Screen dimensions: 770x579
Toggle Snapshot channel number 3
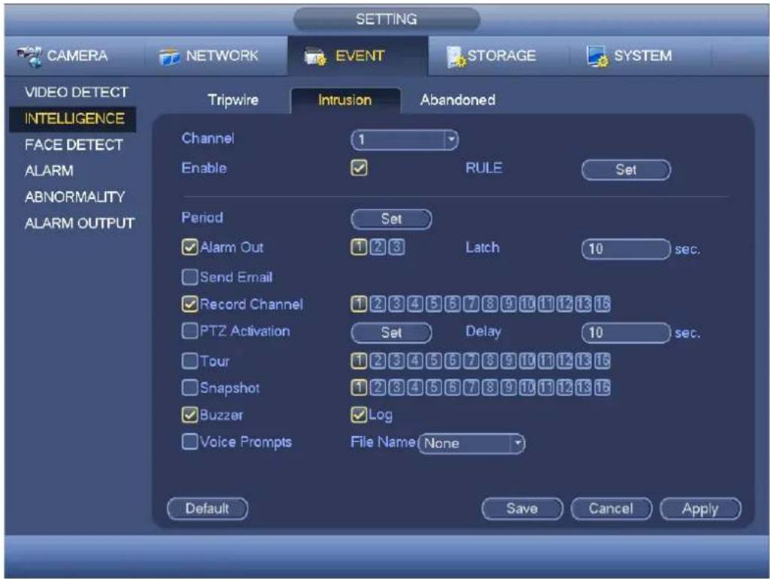click(x=396, y=388)
